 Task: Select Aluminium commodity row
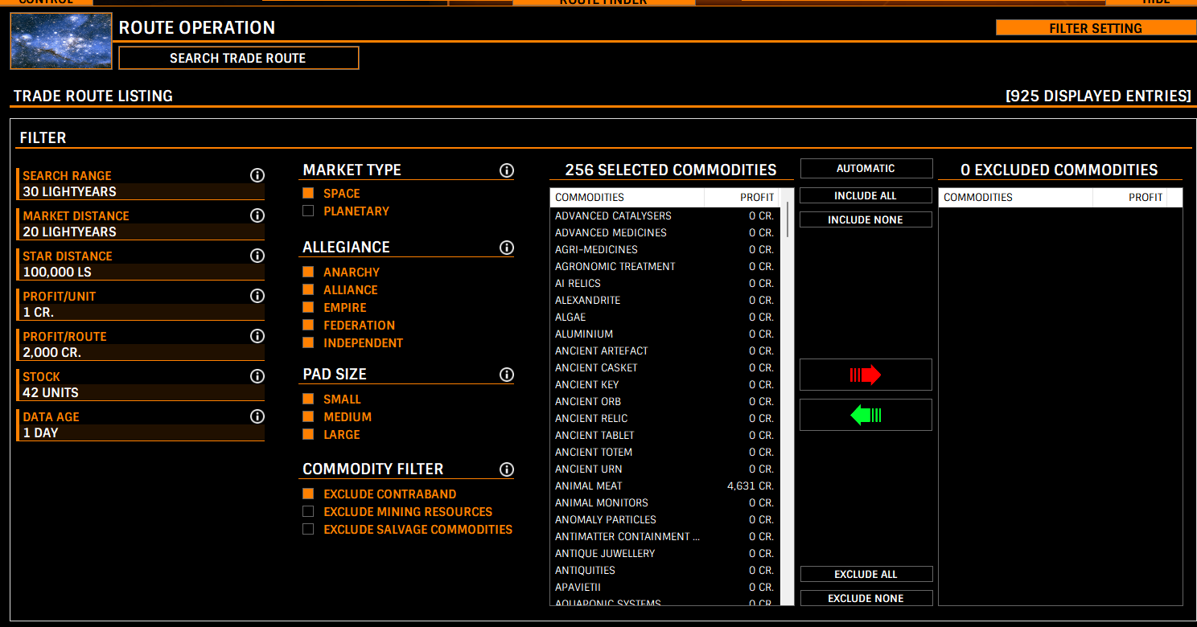[665, 334]
